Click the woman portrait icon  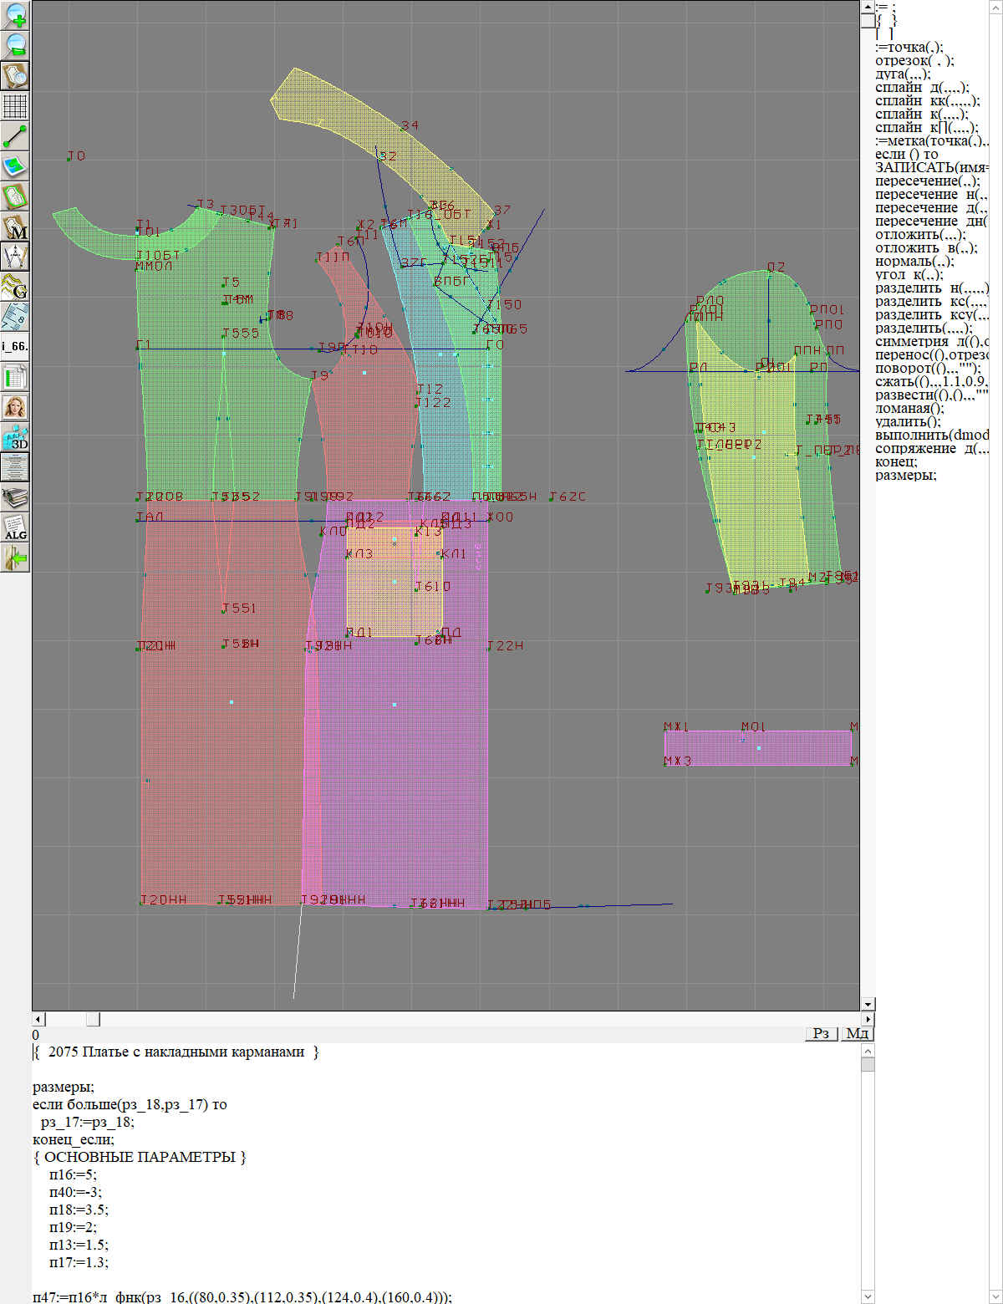(16, 407)
